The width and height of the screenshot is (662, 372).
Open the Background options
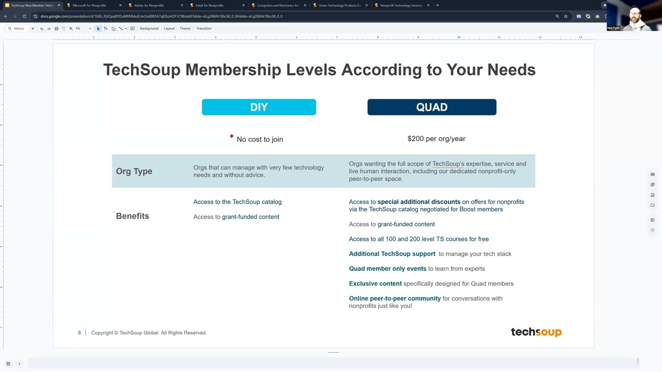pyautogui.click(x=149, y=28)
